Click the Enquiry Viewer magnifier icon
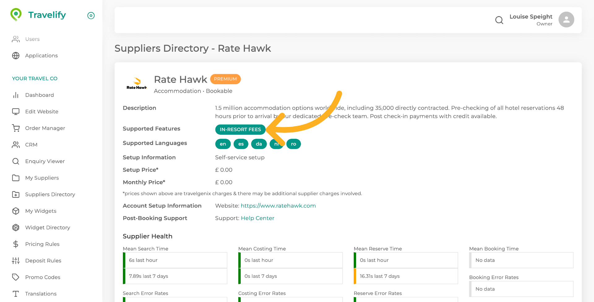This screenshot has height=302, width=594. pyautogui.click(x=16, y=161)
